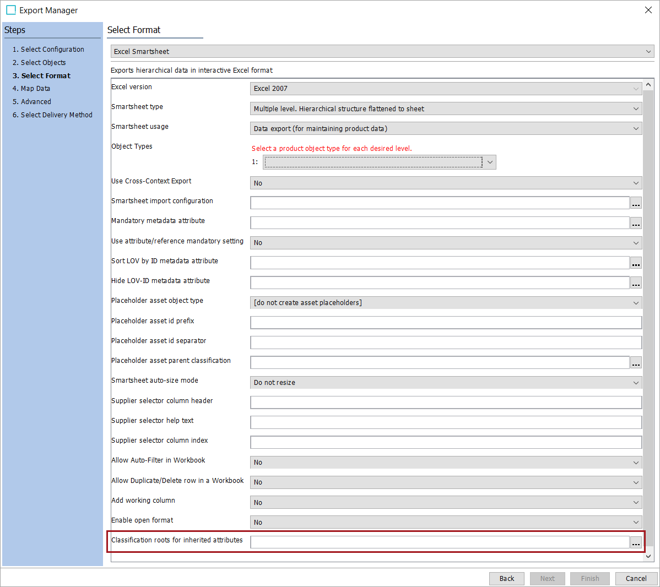Open the Enable open format dropdown
This screenshot has width=660, height=587.
446,522
